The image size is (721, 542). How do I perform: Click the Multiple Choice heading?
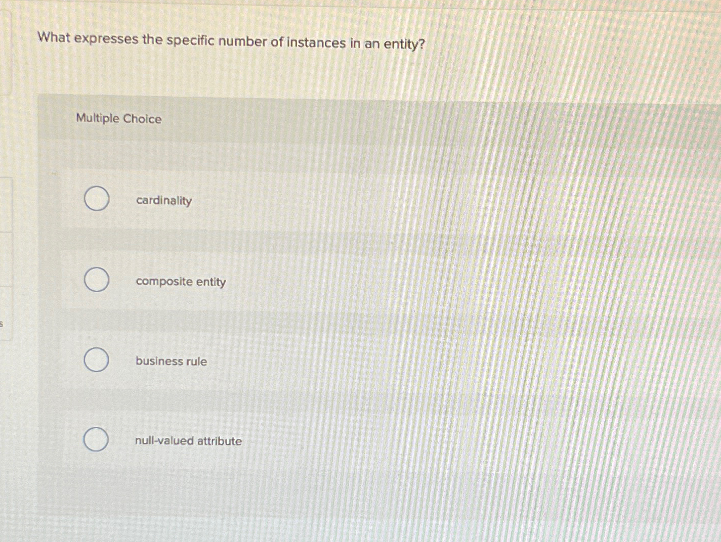pyautogui.click(x=117, y=118)
